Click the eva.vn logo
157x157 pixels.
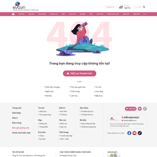tap(25, 6)
